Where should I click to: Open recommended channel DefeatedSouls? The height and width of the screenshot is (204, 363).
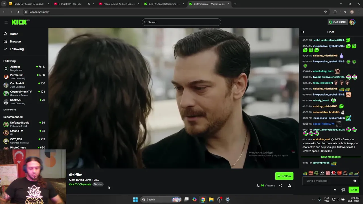pyautogui.click(x=24, y=124)
